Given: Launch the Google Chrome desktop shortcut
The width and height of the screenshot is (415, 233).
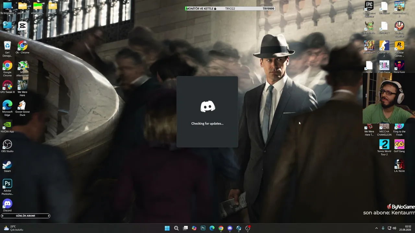Looking at the screenshot, I should point(7,69).
